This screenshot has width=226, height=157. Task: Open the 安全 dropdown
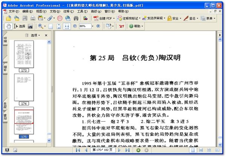pyautogui.click(x=174, y=18)
